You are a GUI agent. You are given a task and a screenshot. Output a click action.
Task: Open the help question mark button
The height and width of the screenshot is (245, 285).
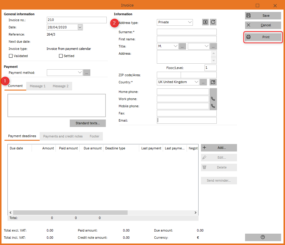pyautogui.click(x=263, y=237)
